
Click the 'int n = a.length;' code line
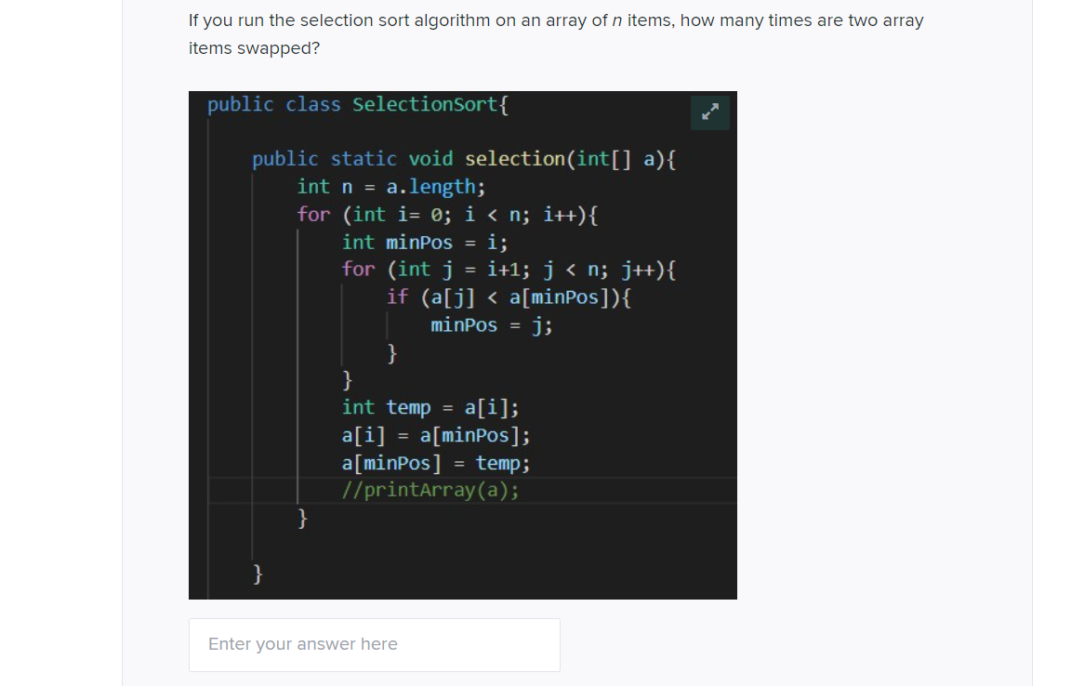pyautogui.click(x=390, y=187)
